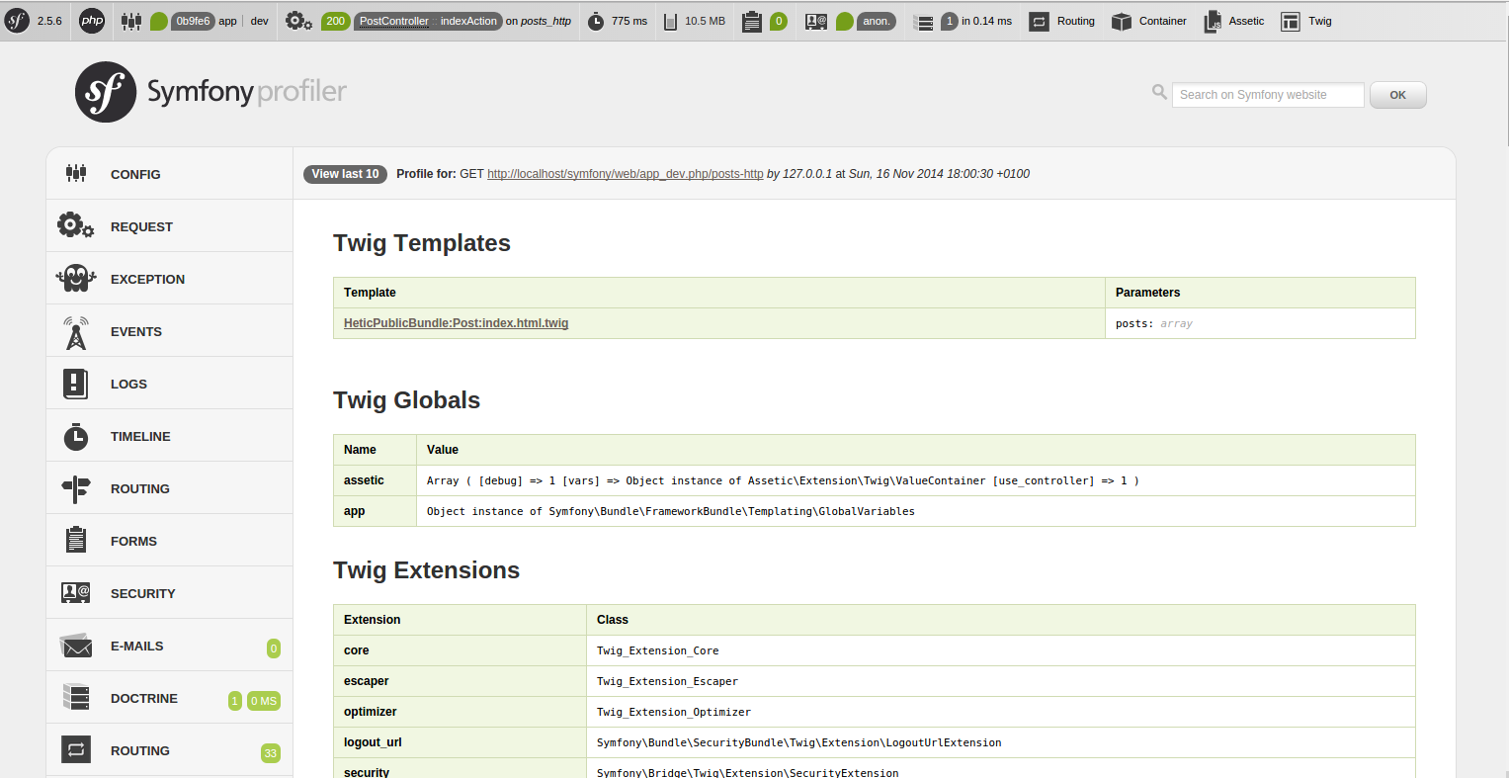Viewport: 1509px width, 778px height.
Task: Open the localhost posts-http profile URL
Action: (625, 174)
